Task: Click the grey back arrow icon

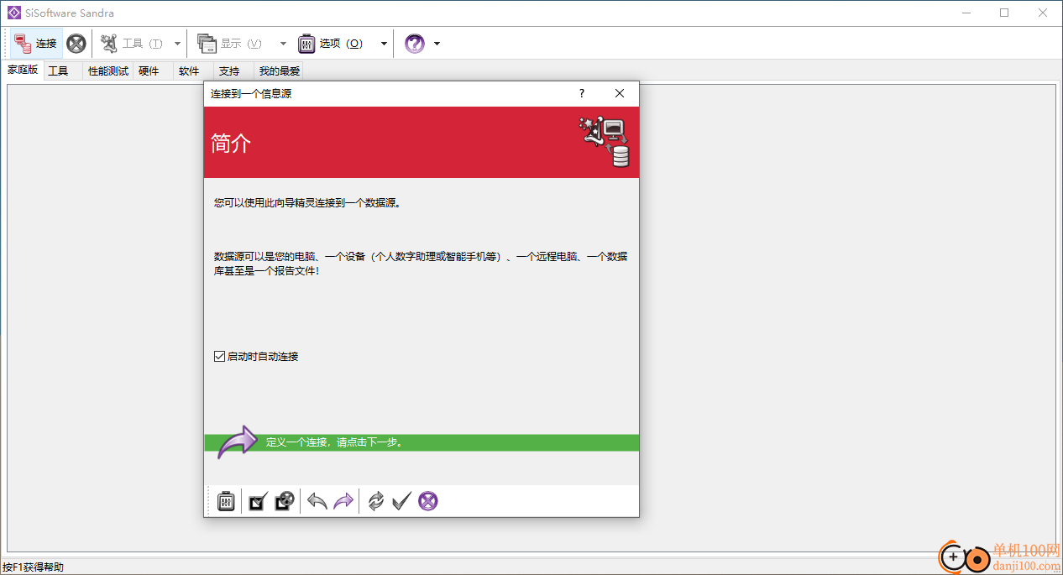Action: pos(317,501)
